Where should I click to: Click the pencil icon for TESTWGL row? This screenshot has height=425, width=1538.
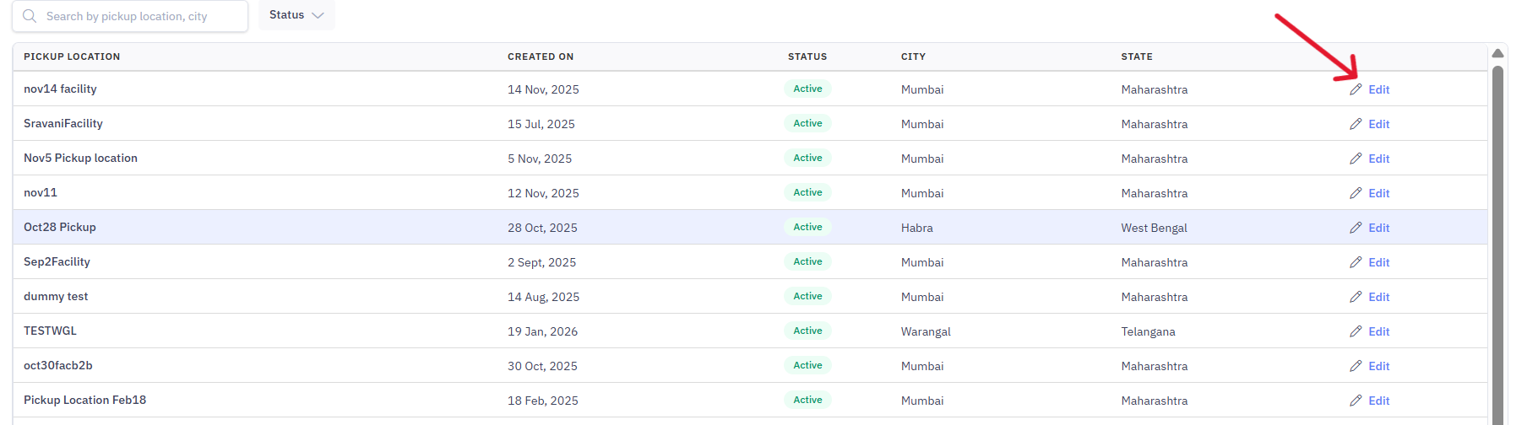tap(1356, 331)
